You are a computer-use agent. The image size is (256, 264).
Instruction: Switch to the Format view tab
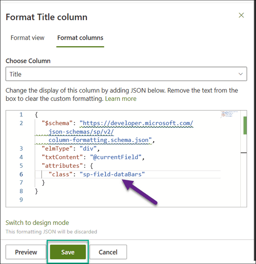pyautogui.click(x=27, y=38)
